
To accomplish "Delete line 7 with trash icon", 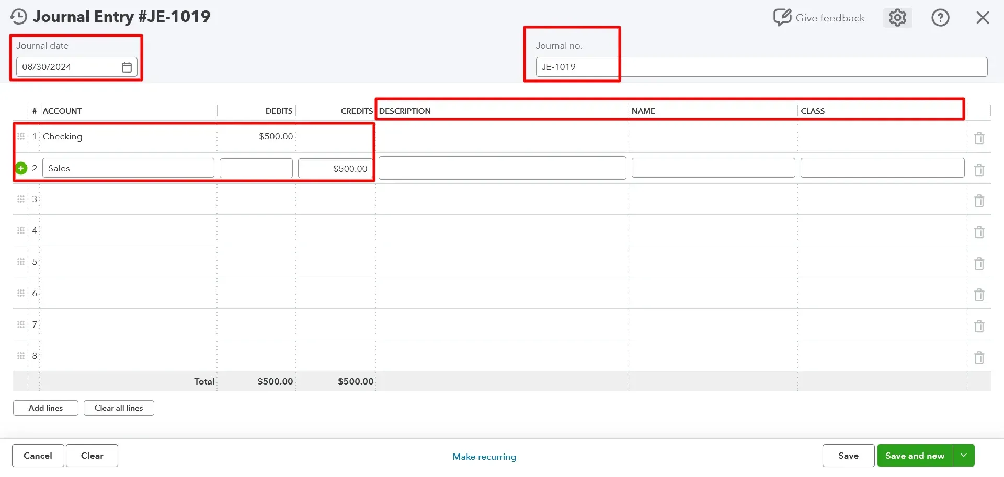I will pyautogui.click(x=979, y=326).
